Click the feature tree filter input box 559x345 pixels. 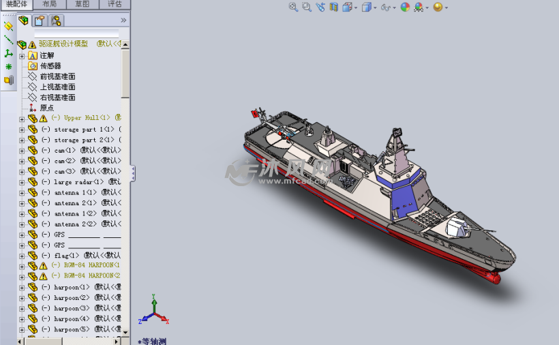tap(76, 33)
